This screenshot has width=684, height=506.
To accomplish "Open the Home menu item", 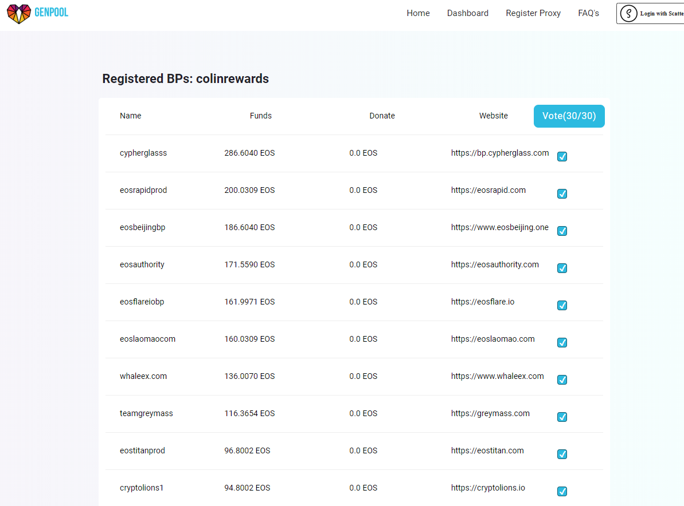I will (x=418, y=13).
